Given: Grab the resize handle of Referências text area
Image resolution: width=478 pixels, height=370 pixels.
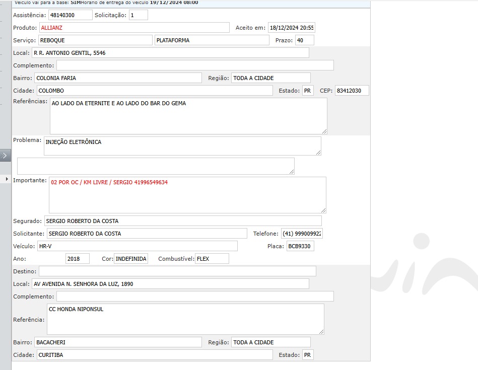Looking at the screenshot, I should 324,131.
